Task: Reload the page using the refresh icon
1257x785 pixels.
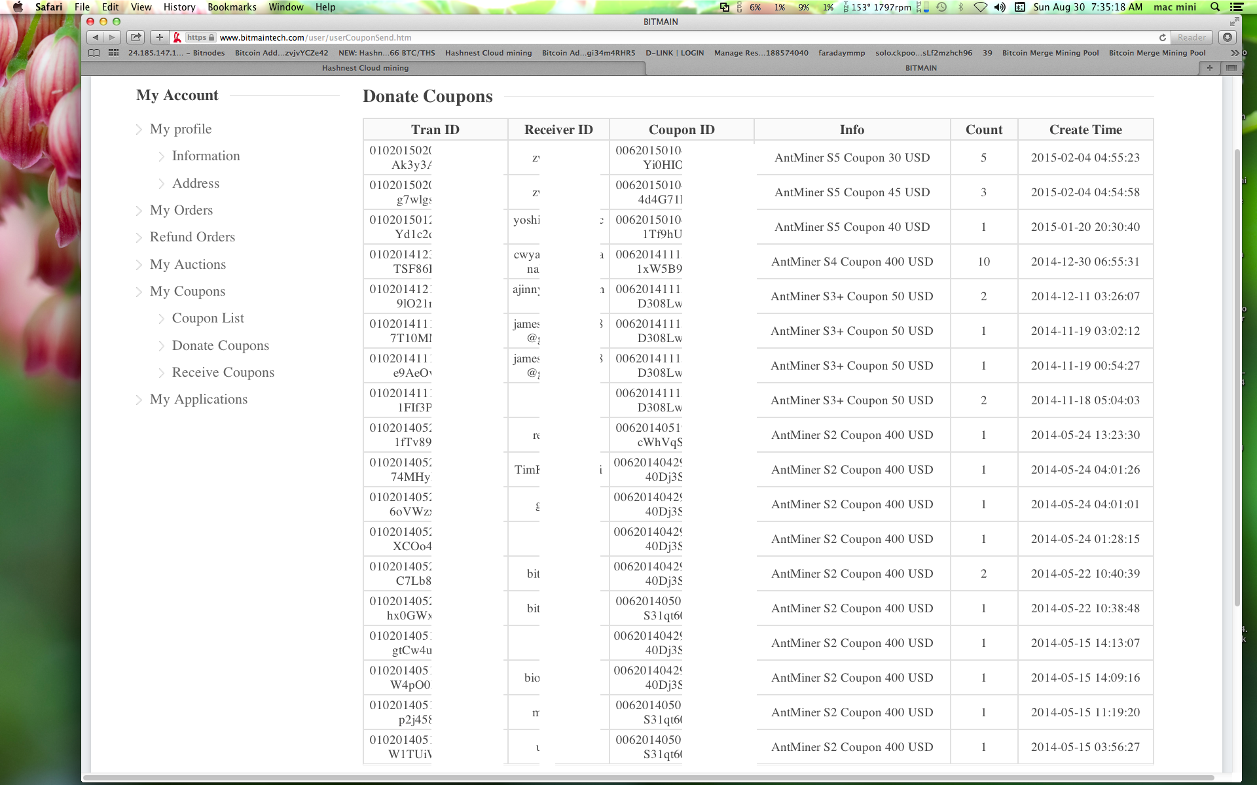Action: point(1162,37)
